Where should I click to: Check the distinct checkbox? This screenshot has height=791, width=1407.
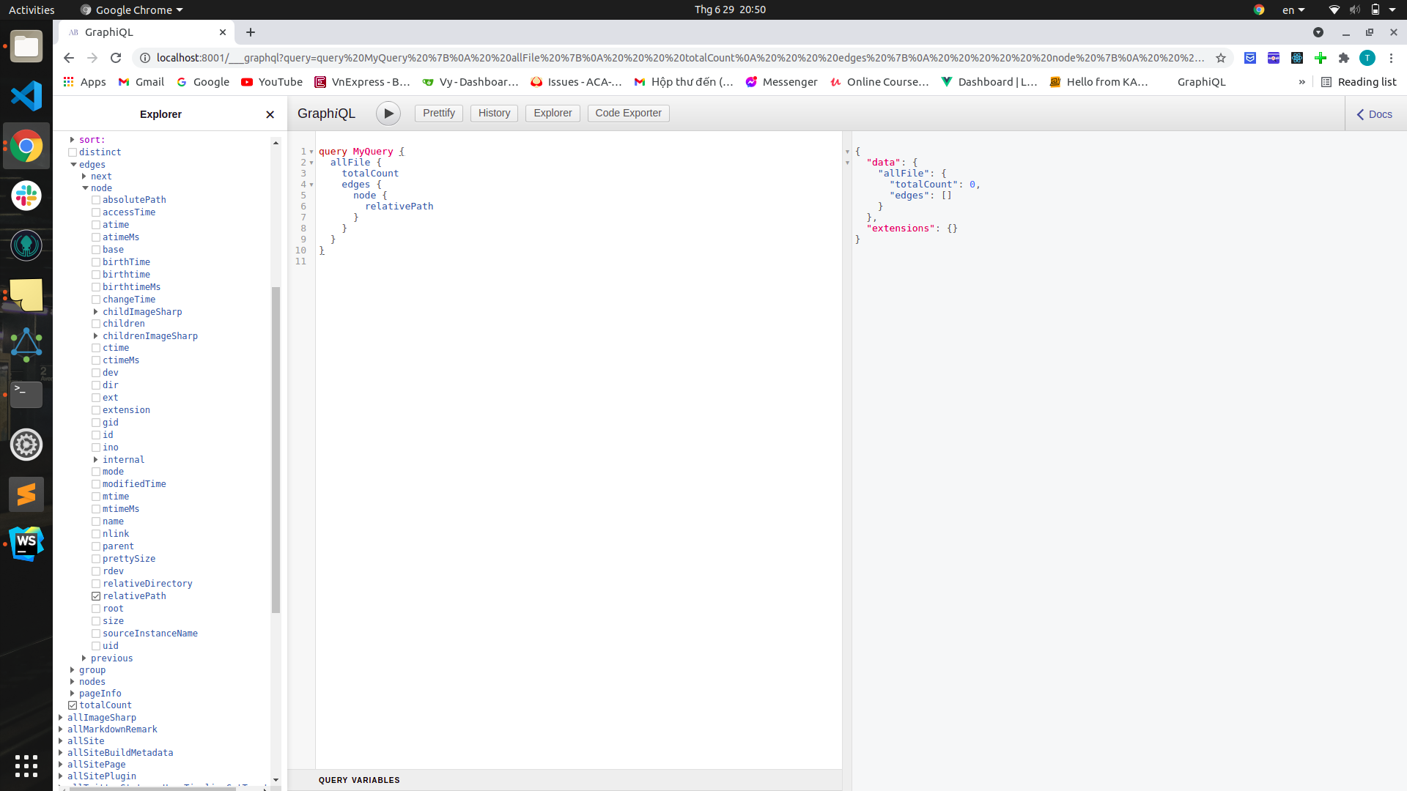73,152
